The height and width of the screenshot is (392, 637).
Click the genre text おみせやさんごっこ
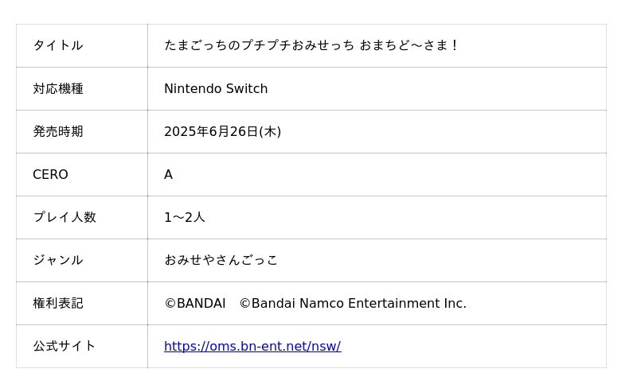(221, 260)
